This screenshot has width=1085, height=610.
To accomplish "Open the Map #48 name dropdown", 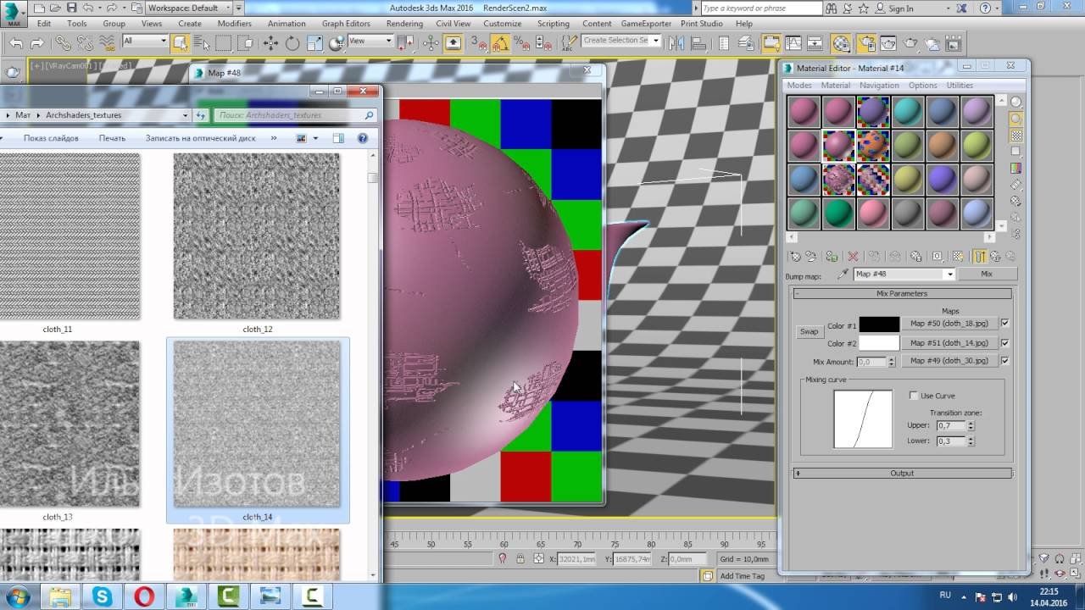I will pos(949,274).
